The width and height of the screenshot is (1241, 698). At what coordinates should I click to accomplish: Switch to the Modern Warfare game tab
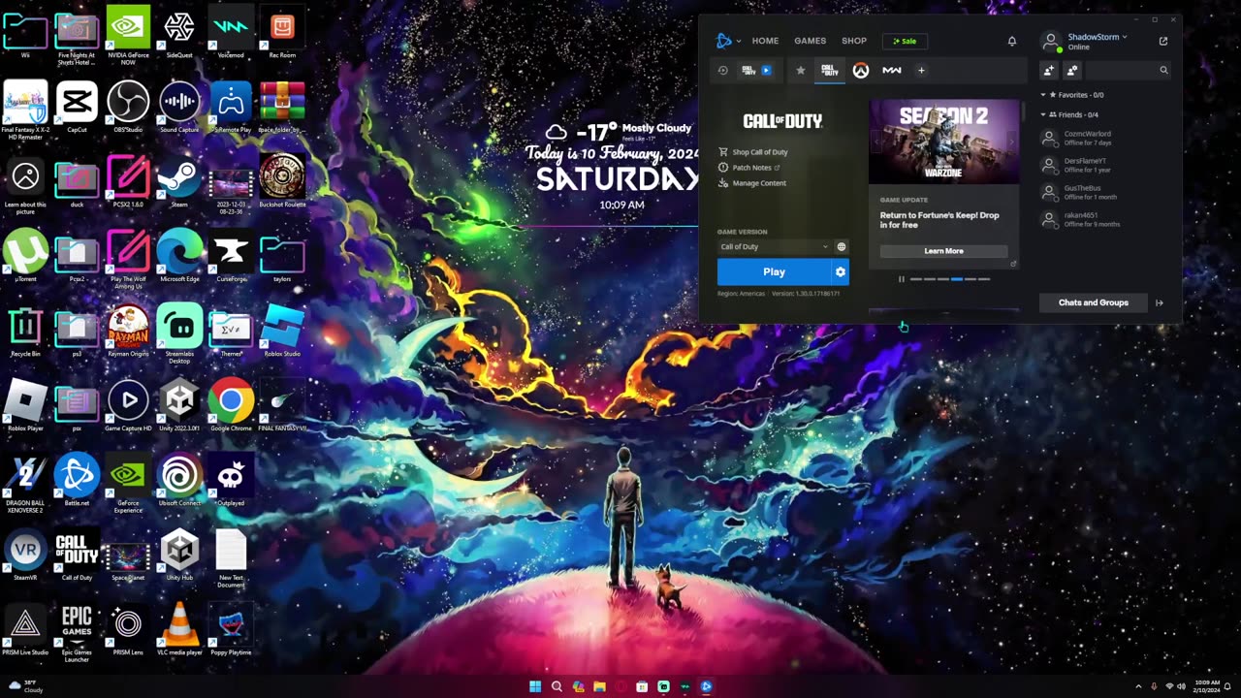(892, 70)
